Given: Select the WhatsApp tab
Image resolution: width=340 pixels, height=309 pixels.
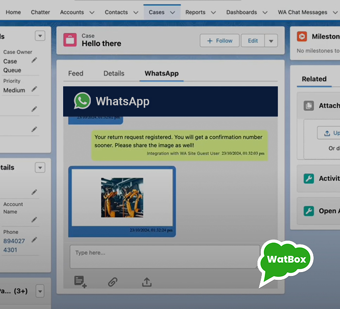Looking at the screenshot, I should [x=162, y=73].
